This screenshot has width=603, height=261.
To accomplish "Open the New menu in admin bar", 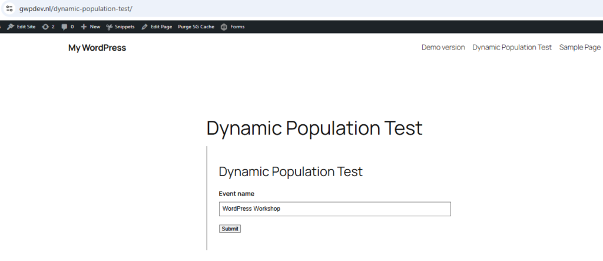I will click(95, 27).
